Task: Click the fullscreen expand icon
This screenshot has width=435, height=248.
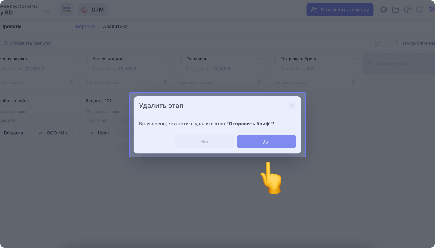Action: coord(378,43)
